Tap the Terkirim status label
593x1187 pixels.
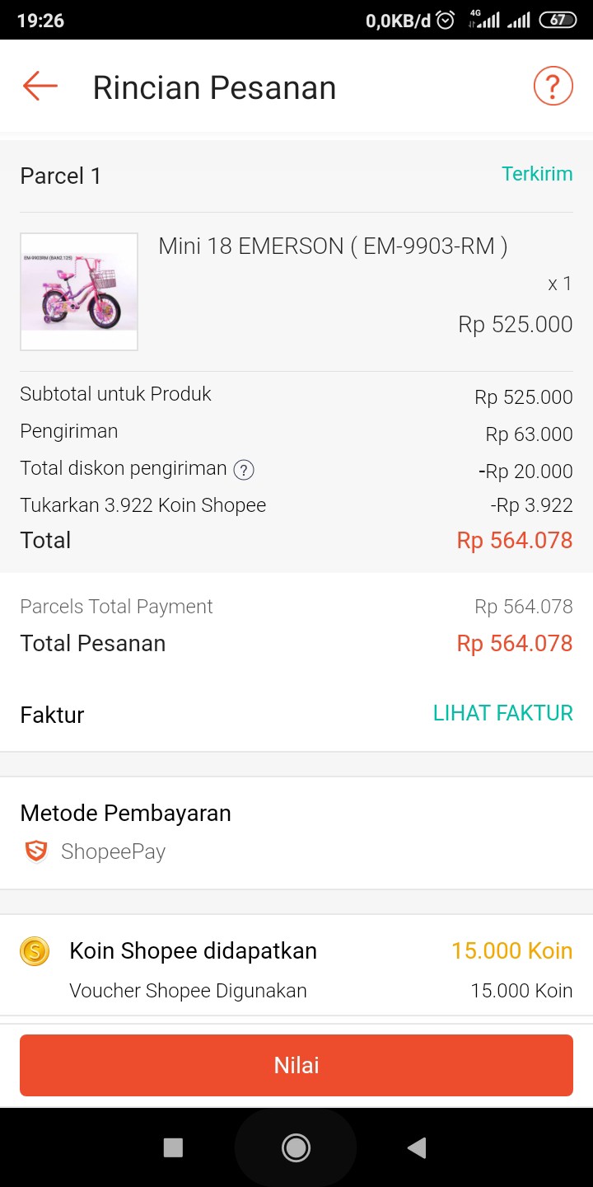coord(537,174)
